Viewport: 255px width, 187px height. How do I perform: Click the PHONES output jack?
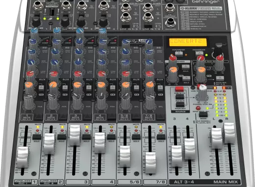(x=170, y=22)
